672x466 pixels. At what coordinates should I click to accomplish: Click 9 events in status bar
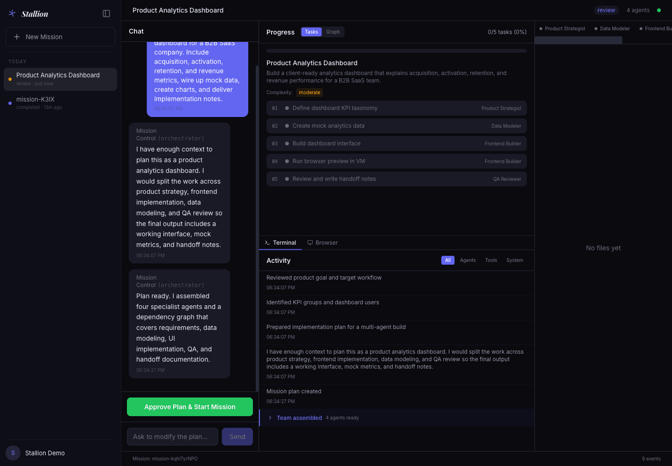pos(651,459)
